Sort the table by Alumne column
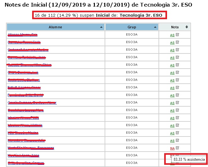This screenshot has width=208, height=167. [x=55, y=27]
